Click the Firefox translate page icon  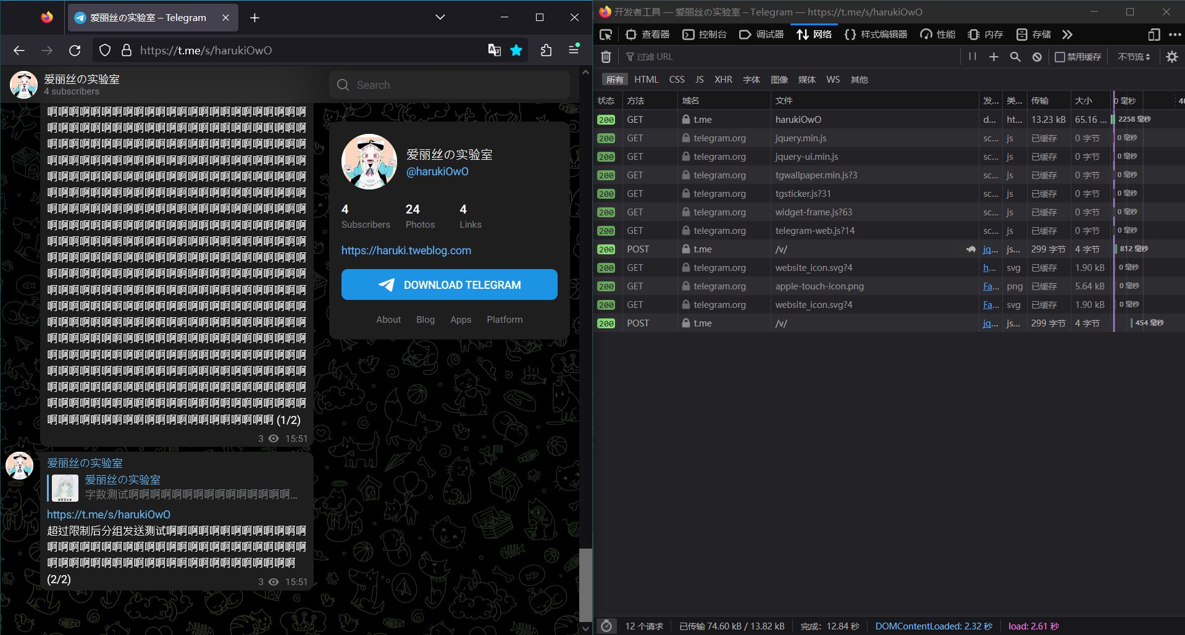(x=494, y=50)
